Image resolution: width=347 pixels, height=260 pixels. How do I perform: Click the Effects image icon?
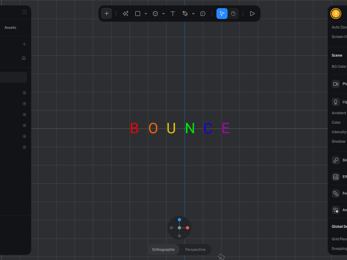[x=336, y=177]
